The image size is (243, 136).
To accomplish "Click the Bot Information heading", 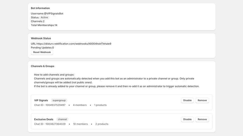I will (x=40, y=8).
